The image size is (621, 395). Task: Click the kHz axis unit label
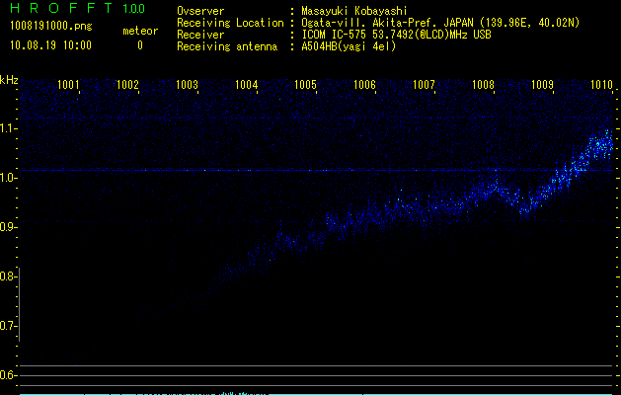point(9,80)
